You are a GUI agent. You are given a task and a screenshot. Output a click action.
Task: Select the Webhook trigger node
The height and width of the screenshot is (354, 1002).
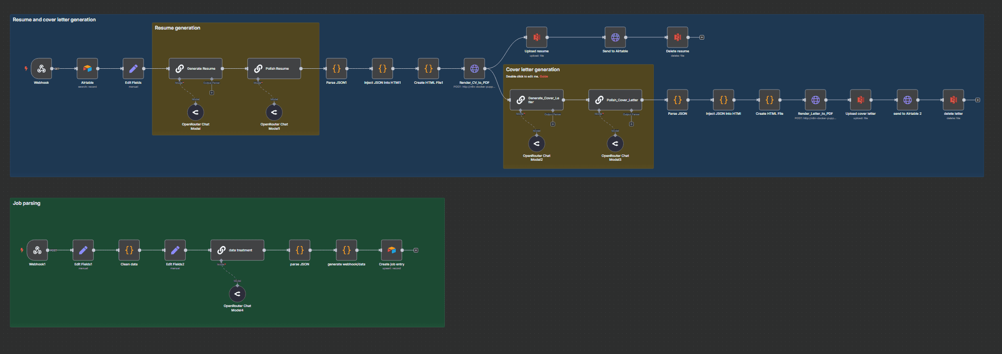point(41,69)
